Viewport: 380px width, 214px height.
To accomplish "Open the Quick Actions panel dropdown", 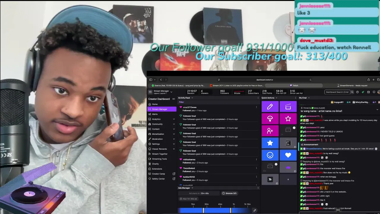I will [276, 98].
